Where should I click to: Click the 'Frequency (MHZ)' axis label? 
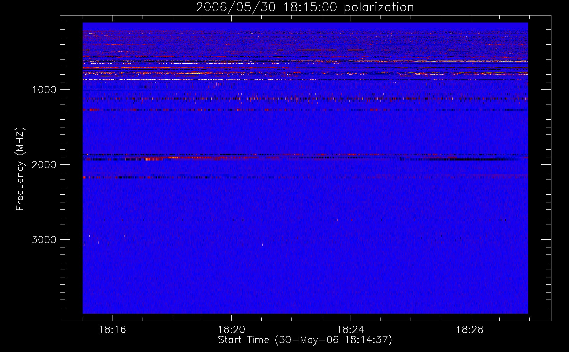(x=20, y=169)
